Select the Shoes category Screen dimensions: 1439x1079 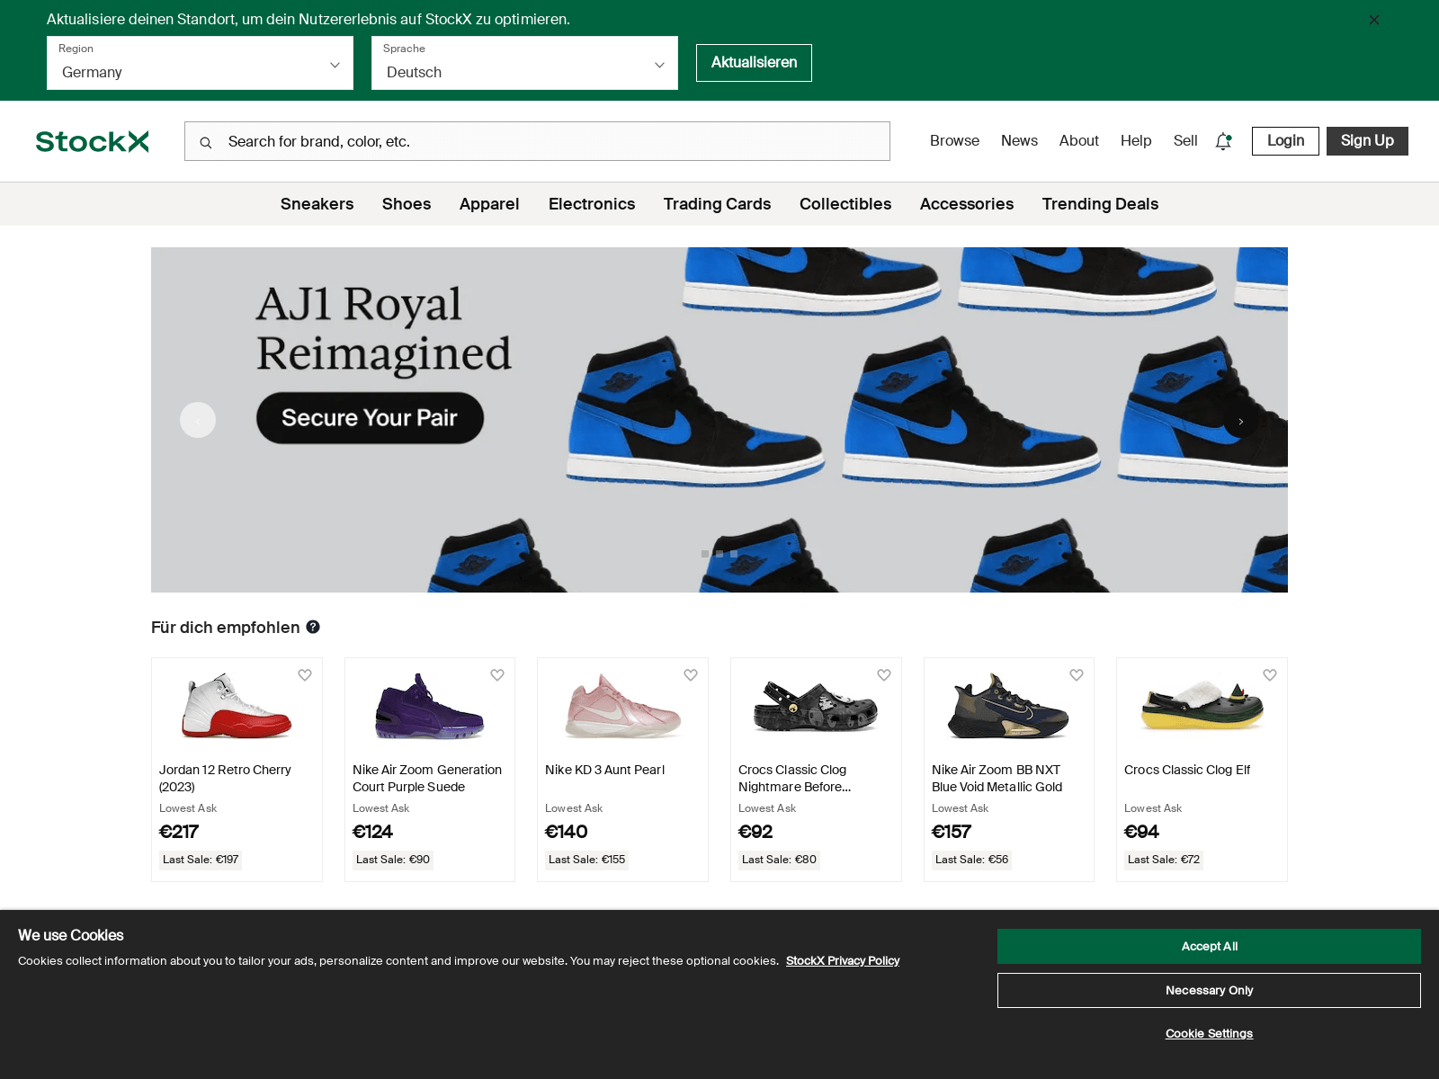point(407,204)
